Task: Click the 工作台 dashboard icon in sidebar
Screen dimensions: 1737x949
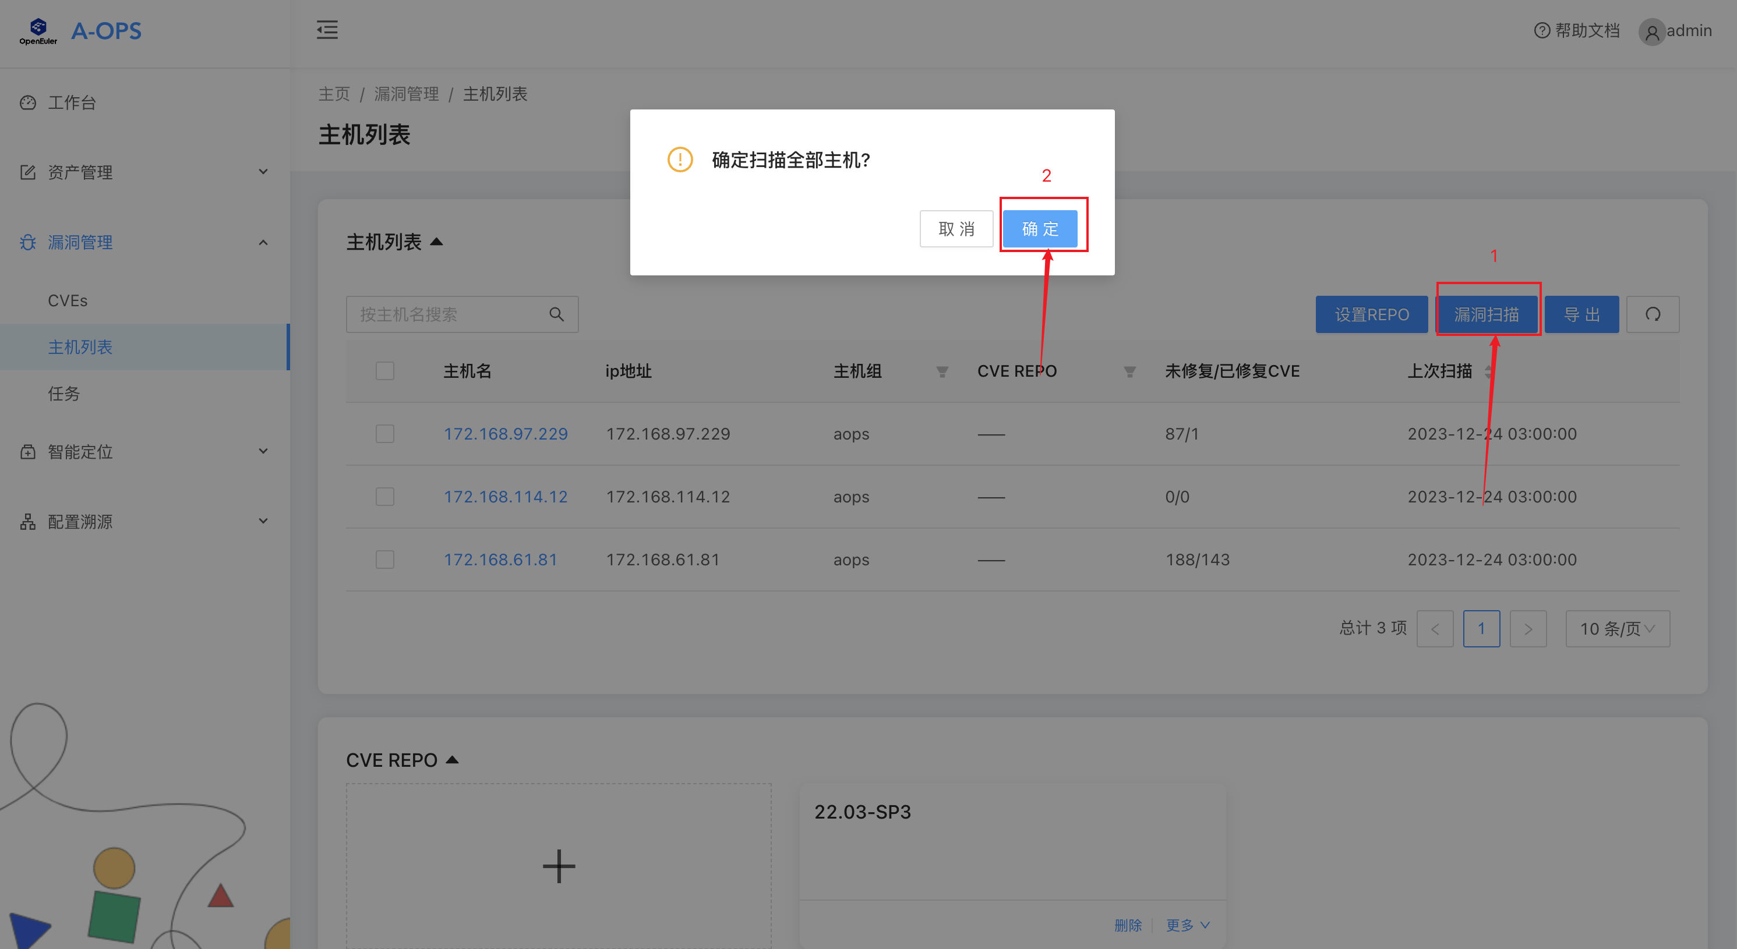Action: (27, 102)
